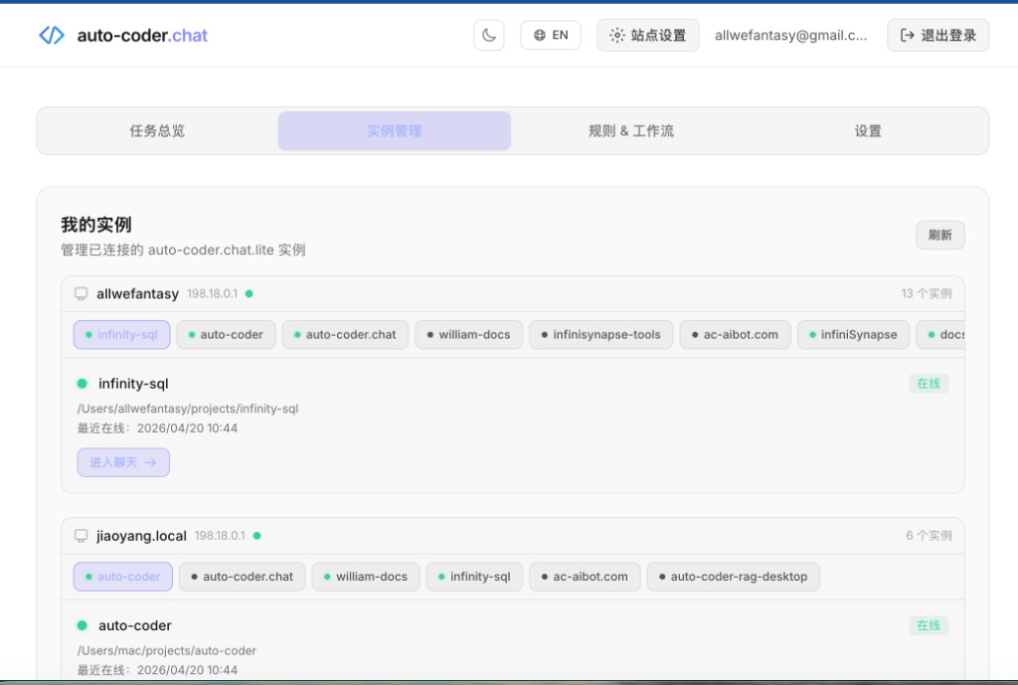Click the auto-coder instance title
Image resolution: width=1018 pixels, height=685 pixels.
coord(135,626)
